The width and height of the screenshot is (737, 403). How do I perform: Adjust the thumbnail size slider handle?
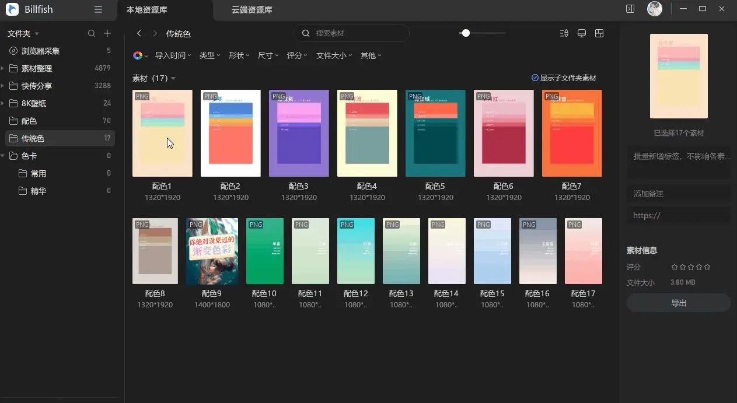[x=465, y=33]
